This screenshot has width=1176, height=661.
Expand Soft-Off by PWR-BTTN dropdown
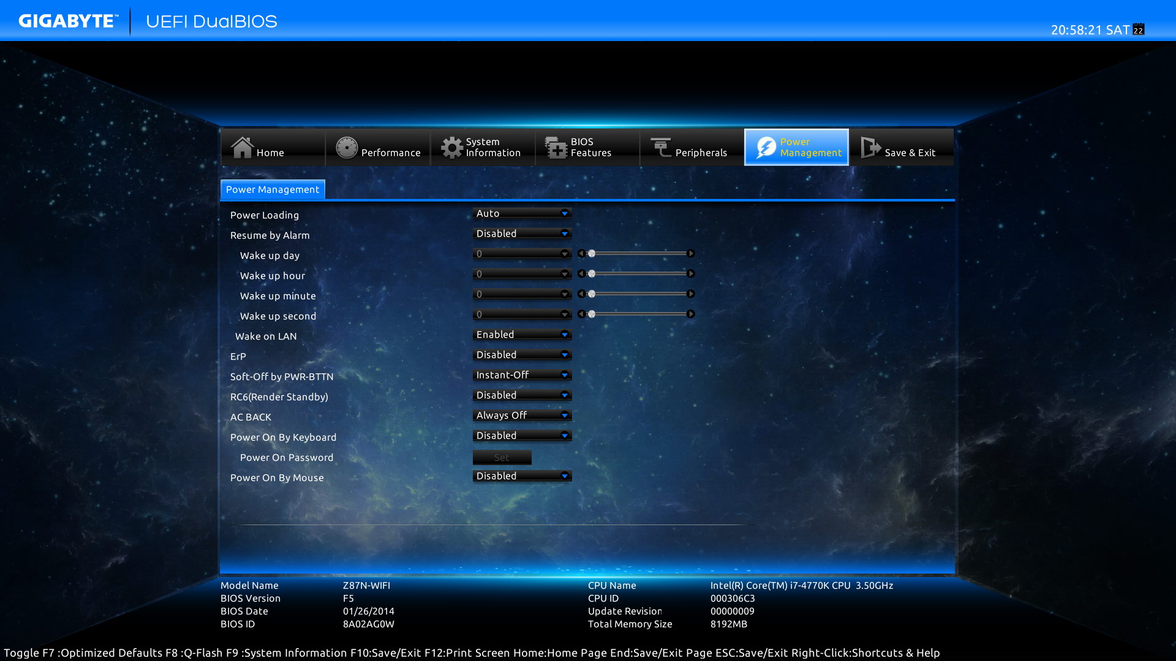522,375
